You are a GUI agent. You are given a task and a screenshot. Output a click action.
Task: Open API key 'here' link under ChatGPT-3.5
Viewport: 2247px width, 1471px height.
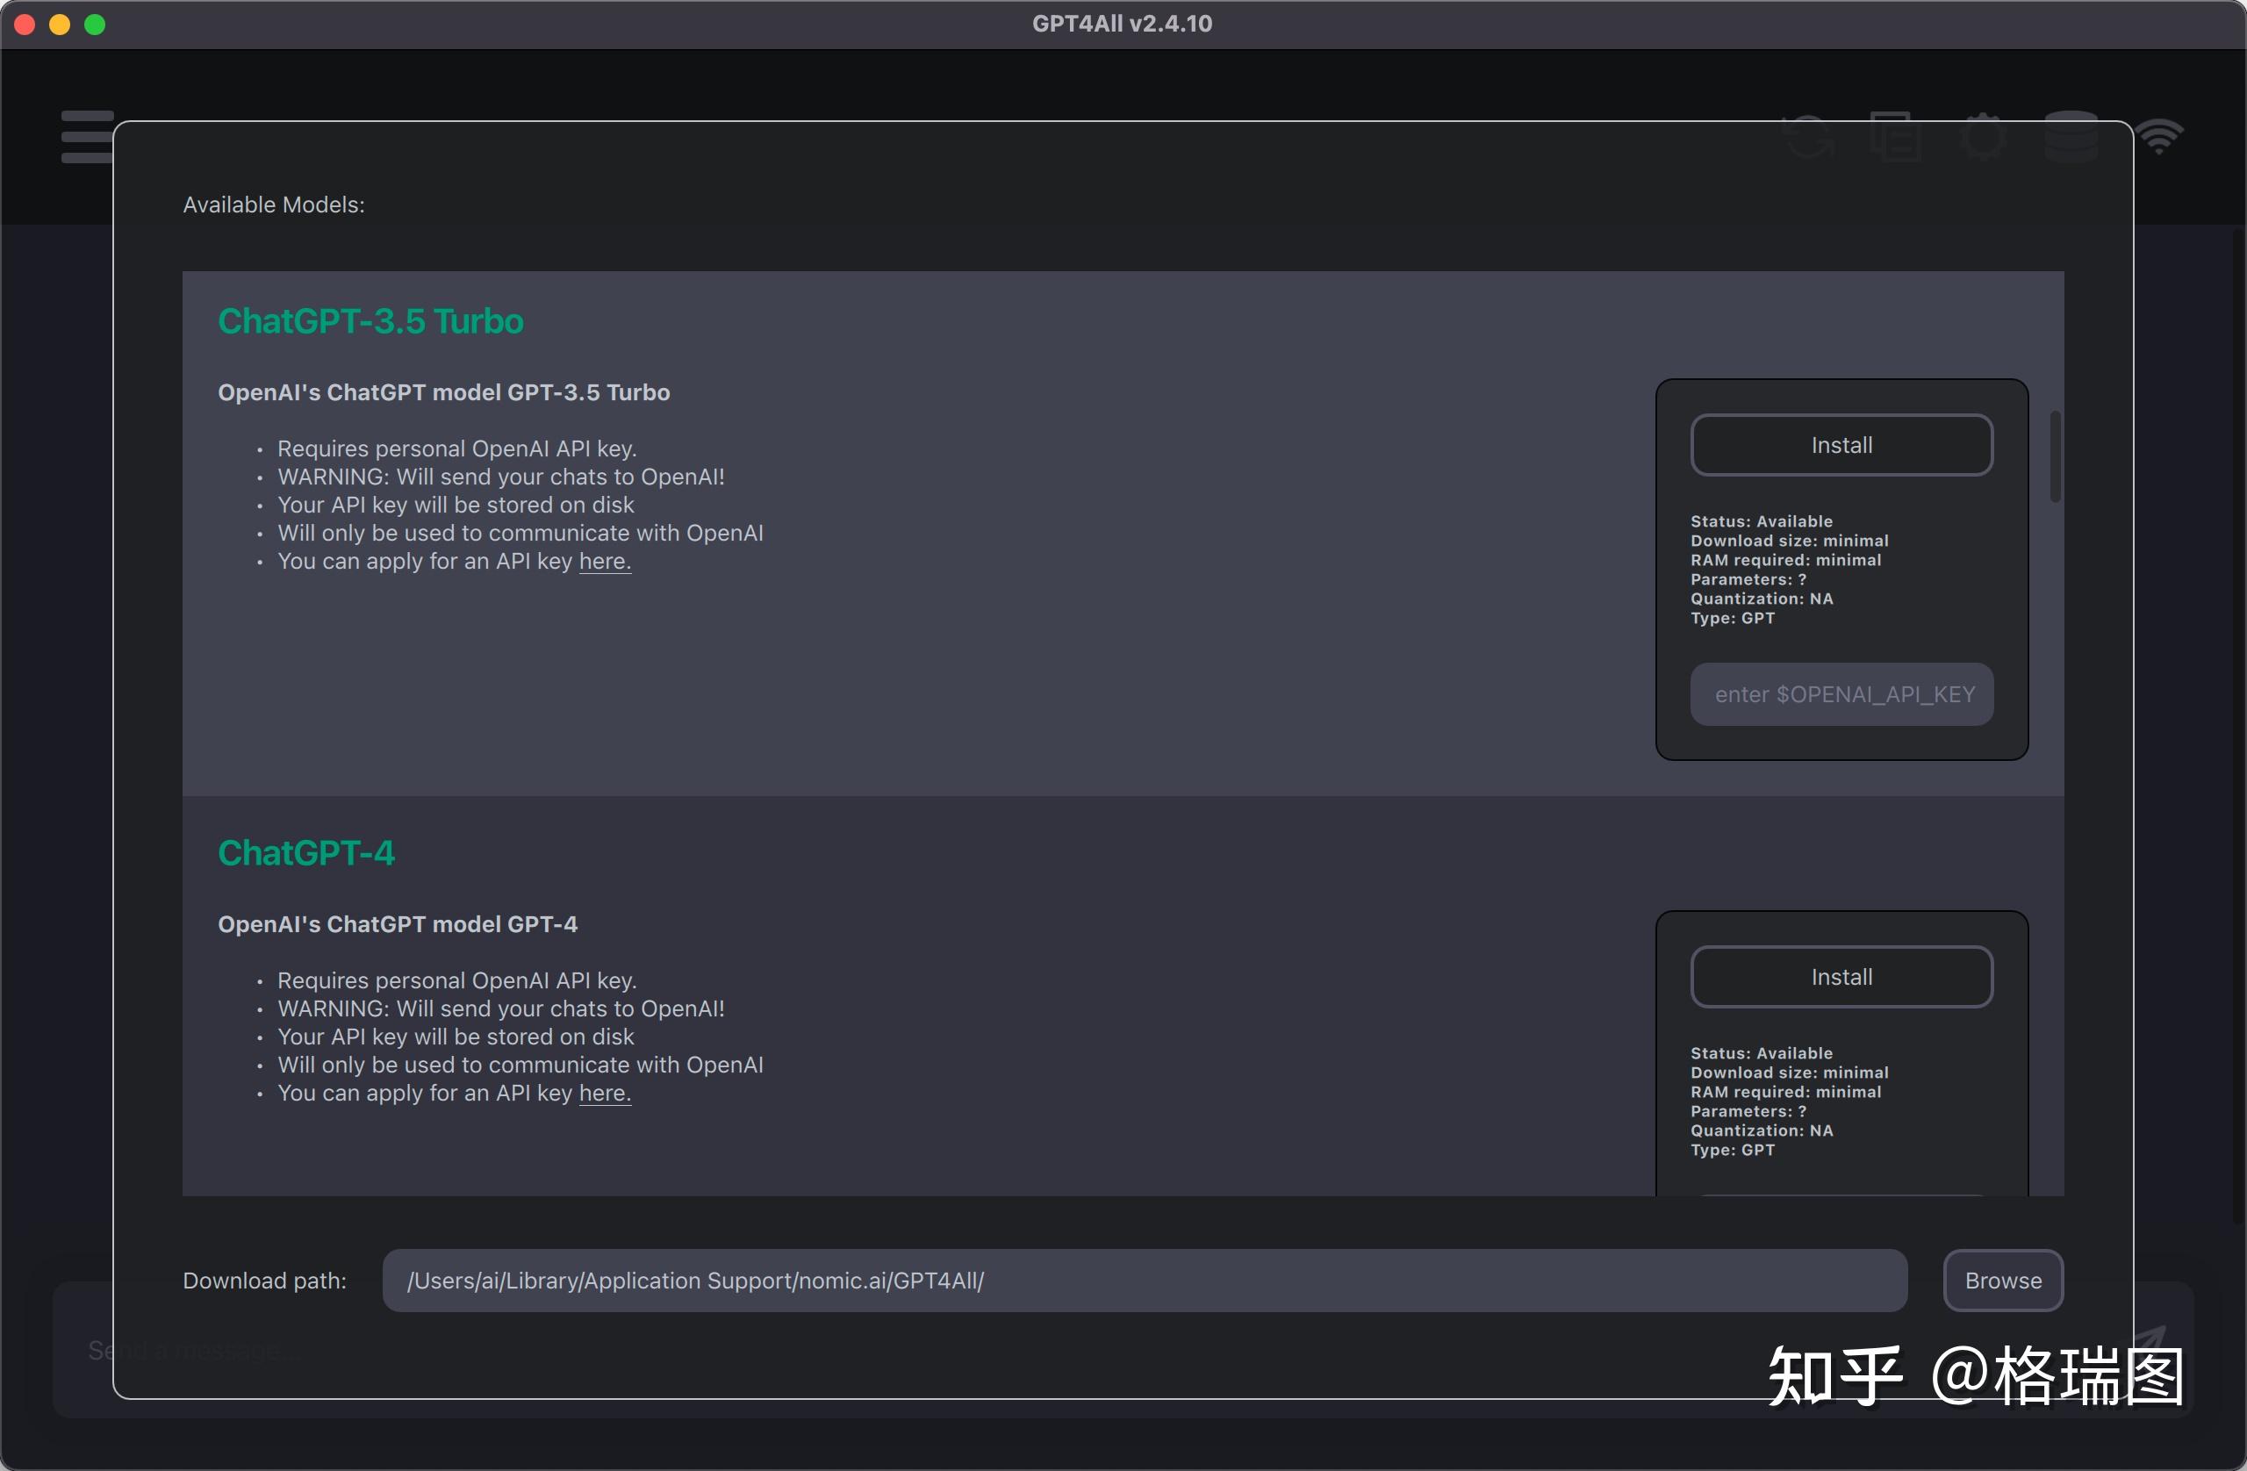pos(604,561)
